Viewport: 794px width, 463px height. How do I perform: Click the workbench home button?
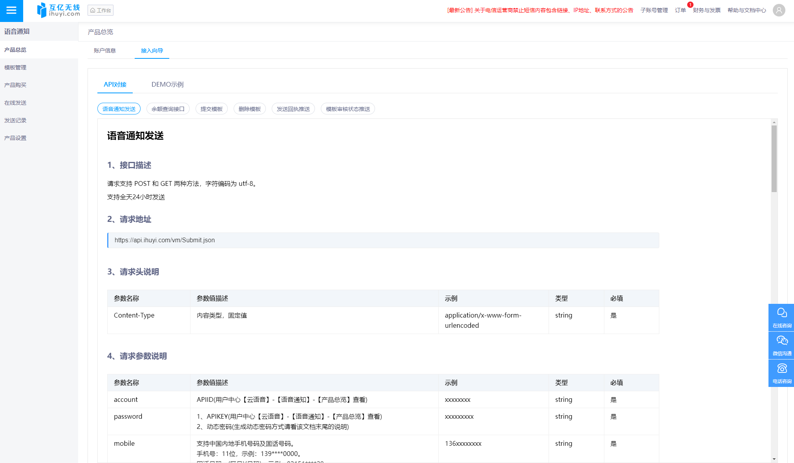(x=101, y=10)
